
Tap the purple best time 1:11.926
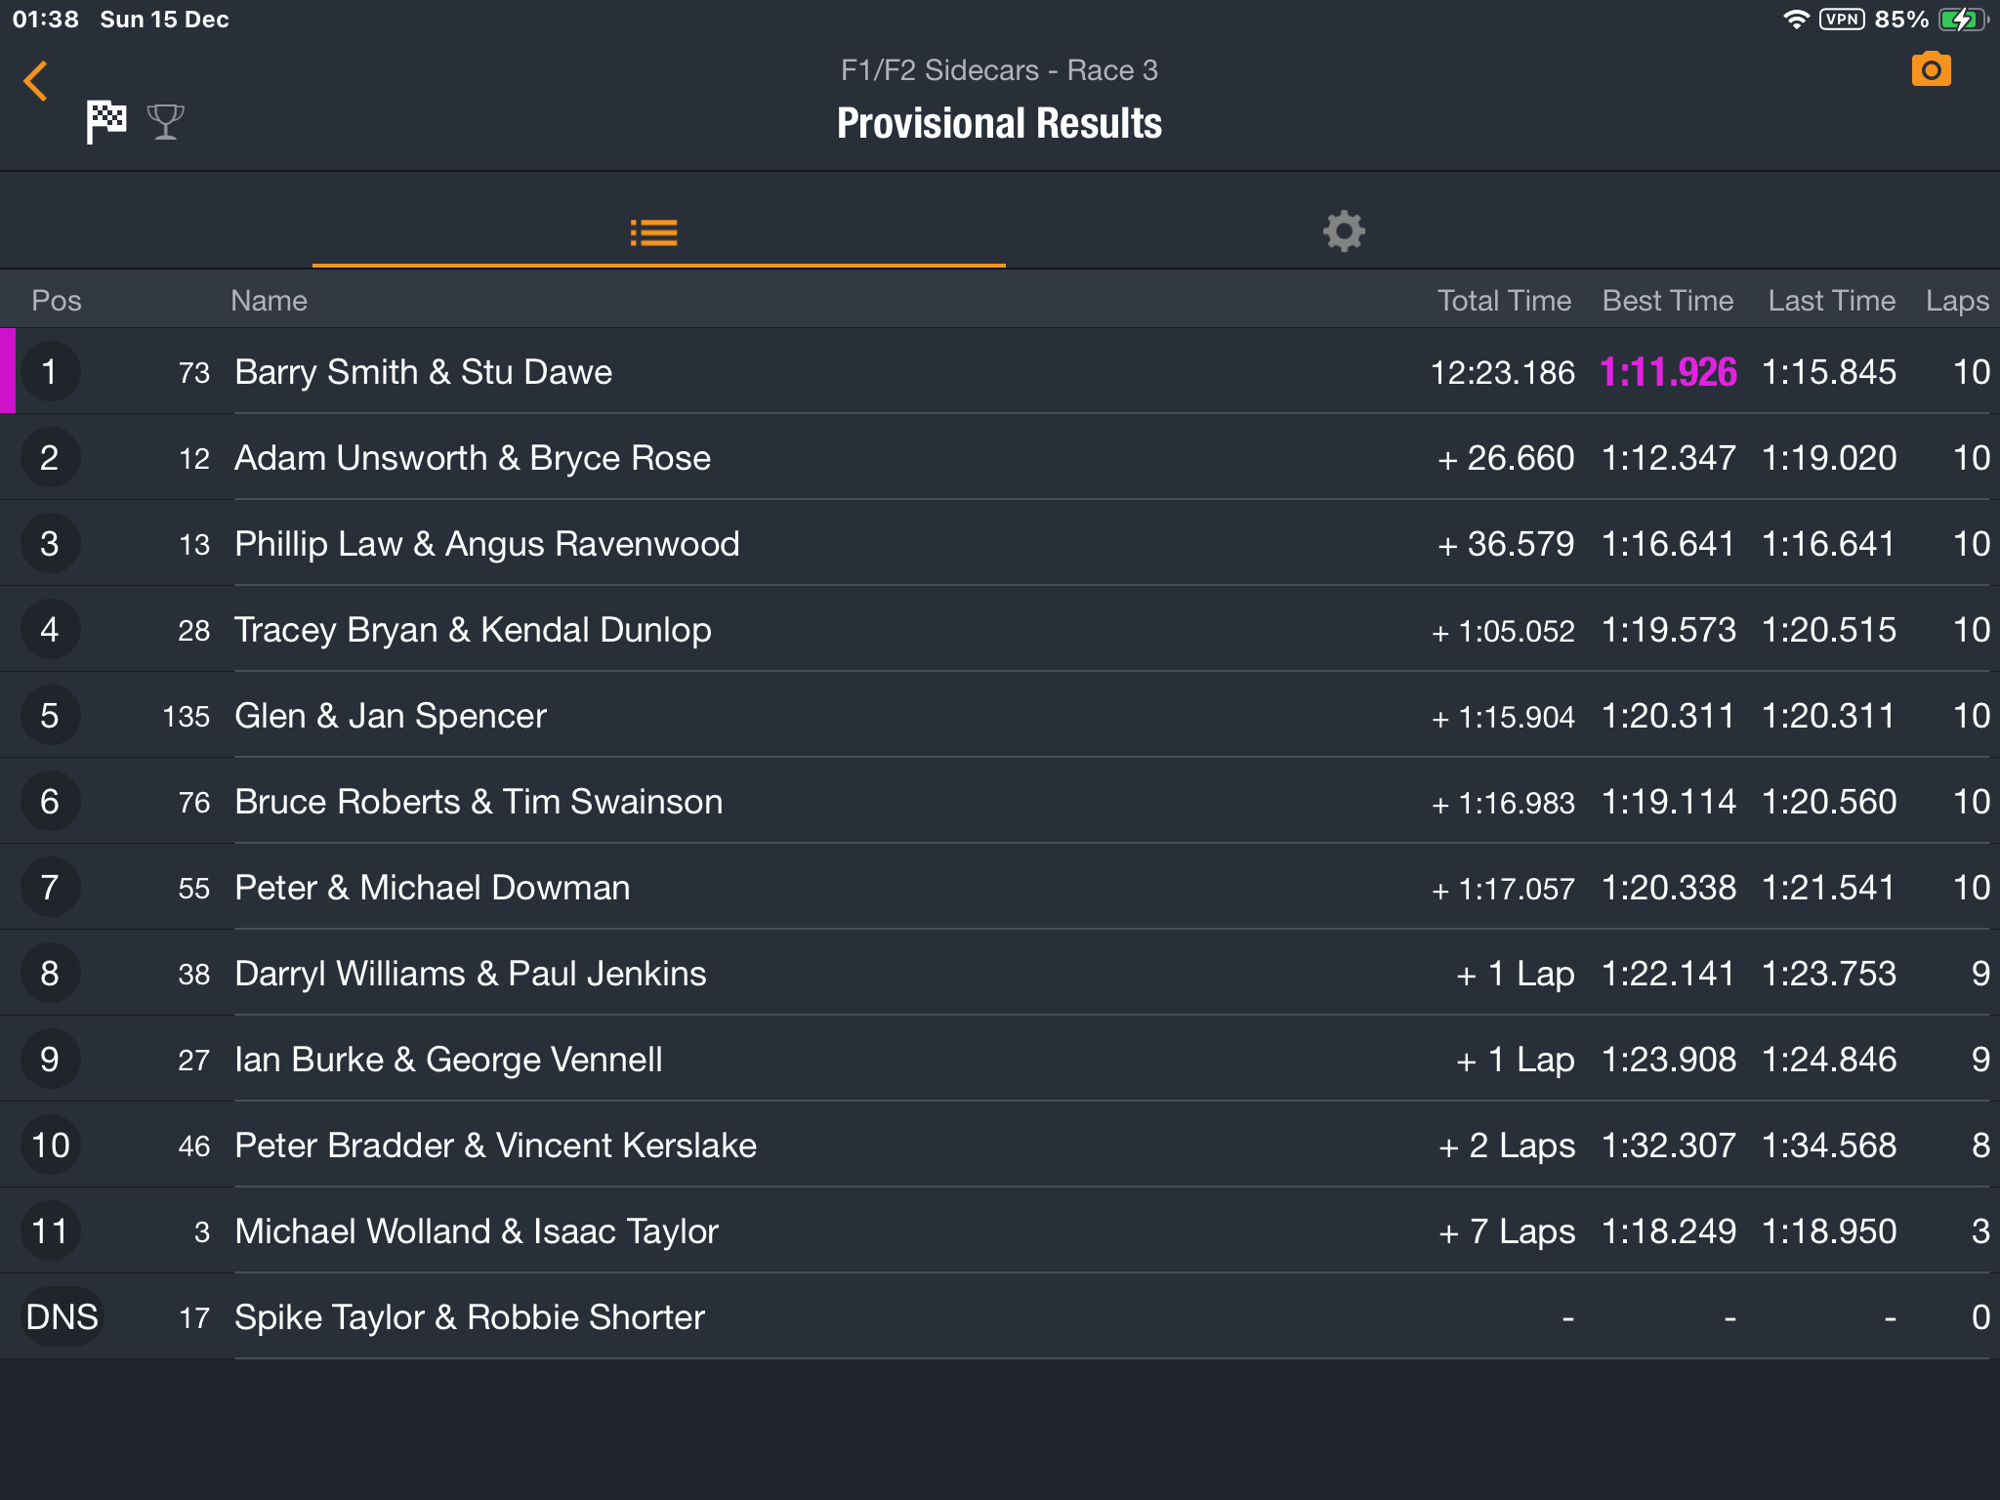1668,372
